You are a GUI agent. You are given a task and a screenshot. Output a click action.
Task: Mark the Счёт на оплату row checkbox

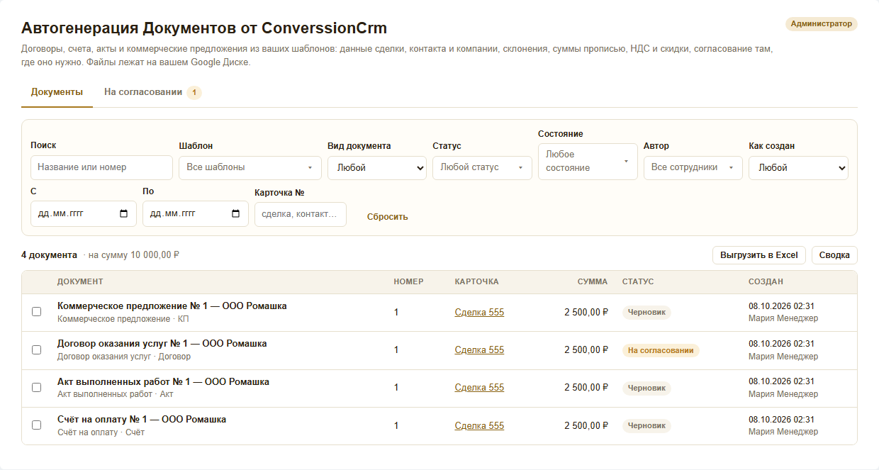pyautogui.click(x=37, y=425)
